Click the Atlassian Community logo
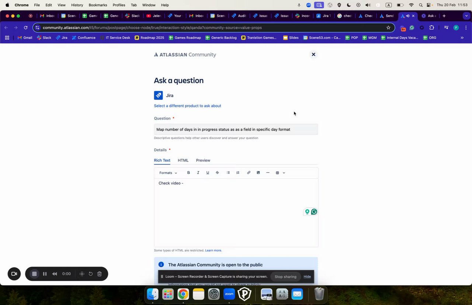This screenshot has height=305, width=472. point(185,55)
